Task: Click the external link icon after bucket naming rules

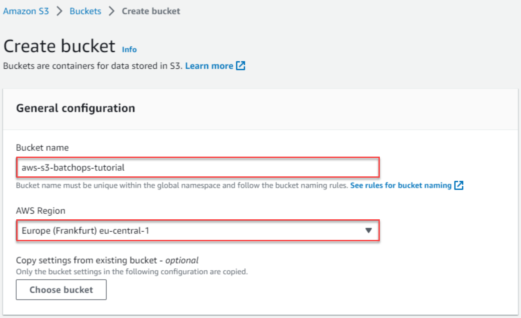Action: coord(459,185)
